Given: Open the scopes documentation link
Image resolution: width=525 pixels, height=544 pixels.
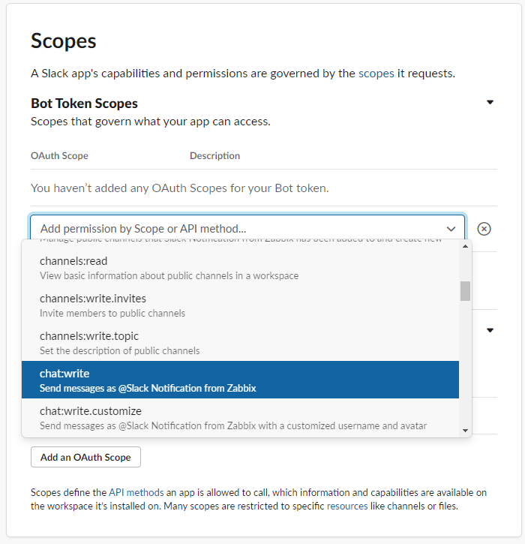Looking at the screenshot, I should click(376, 74).
